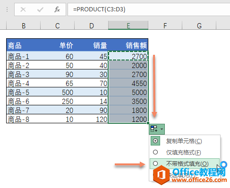Click unit price 250 in 商品-6 row
The height and width of the screenshot is (188, 230).
coord(58,101)
